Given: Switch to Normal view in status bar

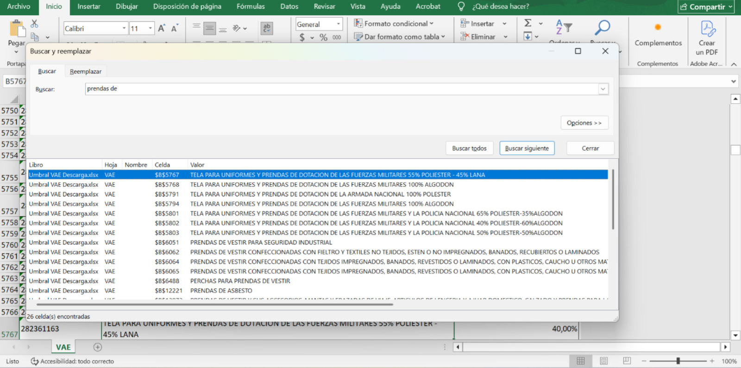Looking at the screenshot, I should (580, 361).
